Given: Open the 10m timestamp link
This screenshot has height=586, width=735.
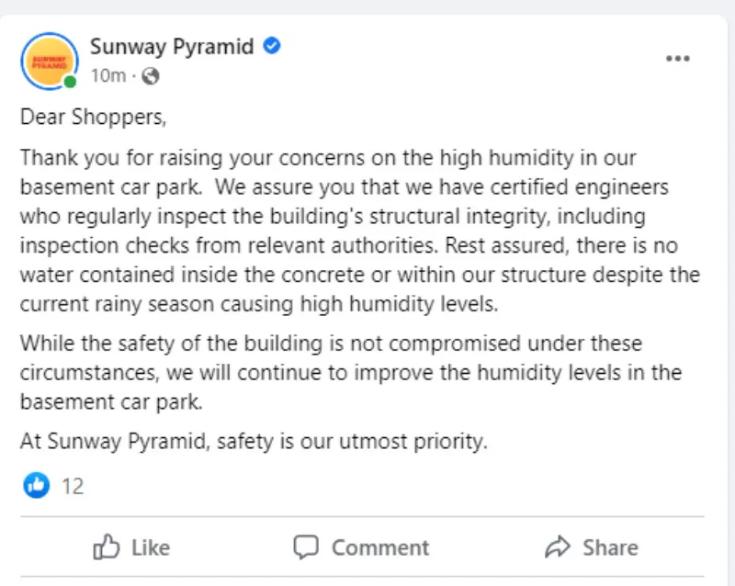Looking at the screenshot, I should [107, 76].
